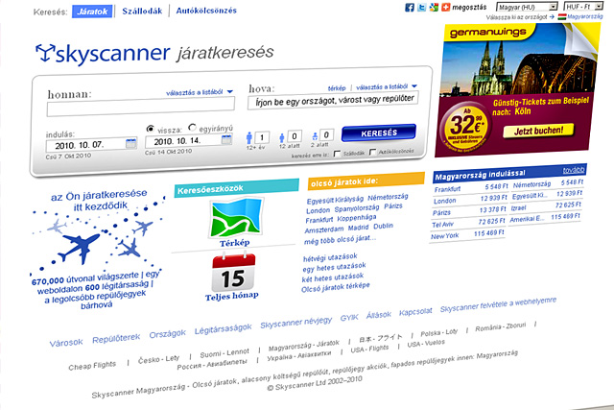Click the Hungarian flag icon
This screenshot has width=614, height=410.
(562, 17)
